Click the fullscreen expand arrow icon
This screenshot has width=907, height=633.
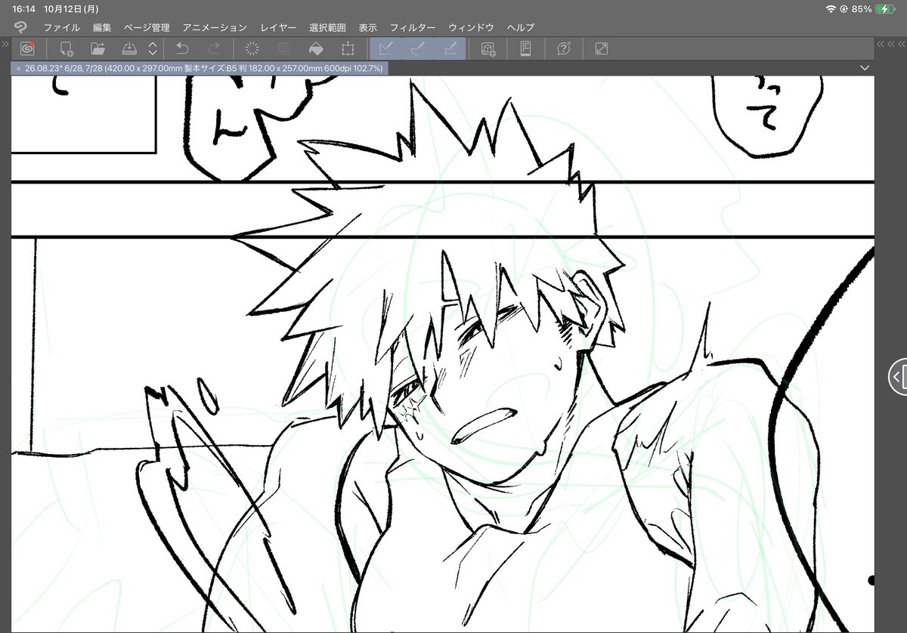pyautogui.click(x=602, y=49)
